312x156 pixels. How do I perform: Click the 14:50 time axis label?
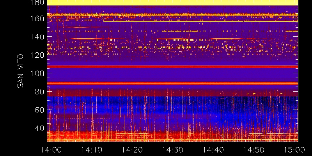254,150
